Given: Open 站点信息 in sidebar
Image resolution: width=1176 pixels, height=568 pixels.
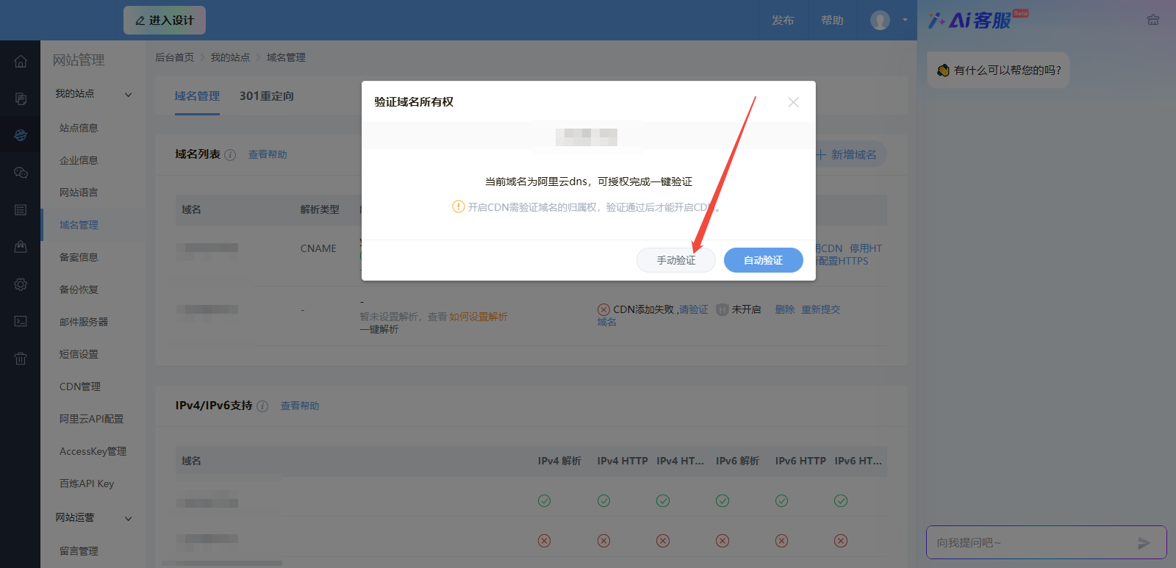Looking at the screenshot, I should 79,128.
